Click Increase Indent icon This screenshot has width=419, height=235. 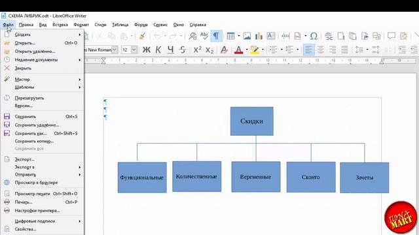click(402, 50)
